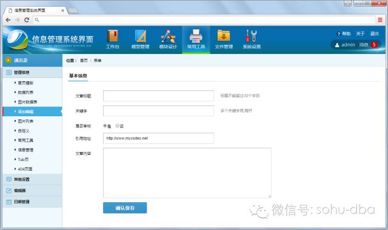Screen dimensions: 388x230
Task: Open the red browser menu icon
Action: [380, 20]
